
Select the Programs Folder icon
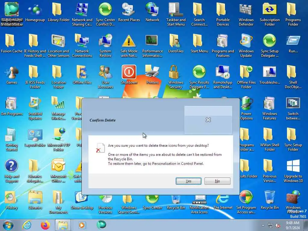coord(293,15)
